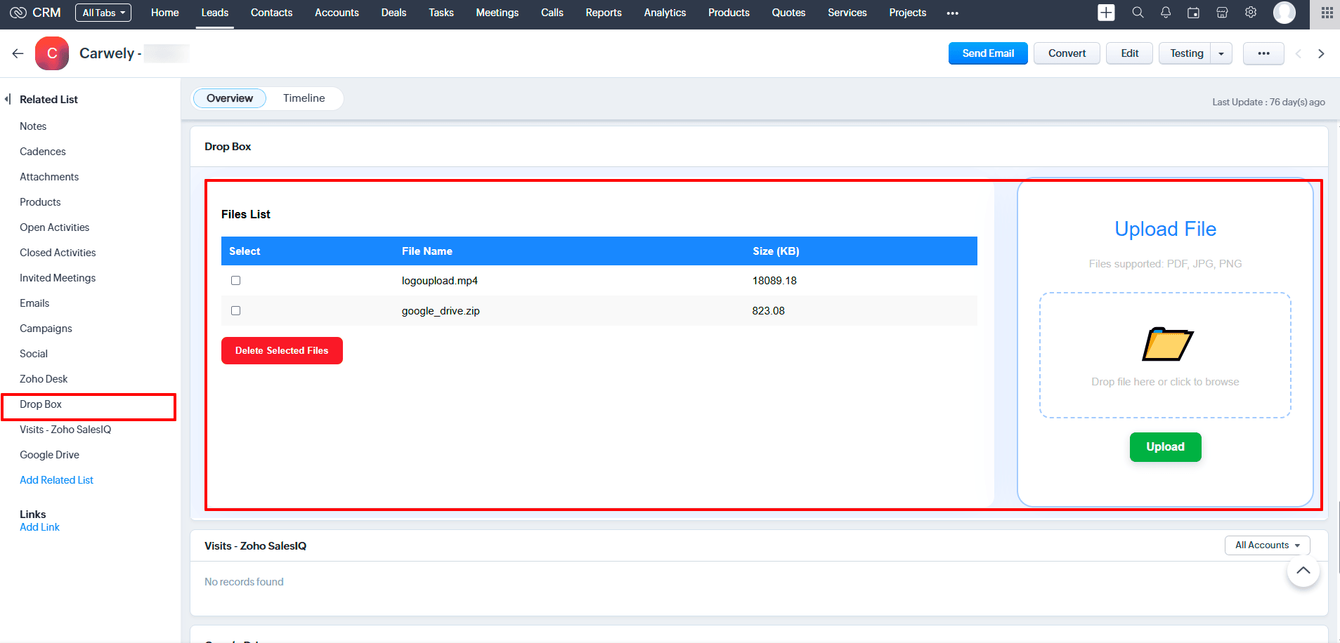Open the arrow dropdown next to Testing
1340x643 pixels.
1221,53
